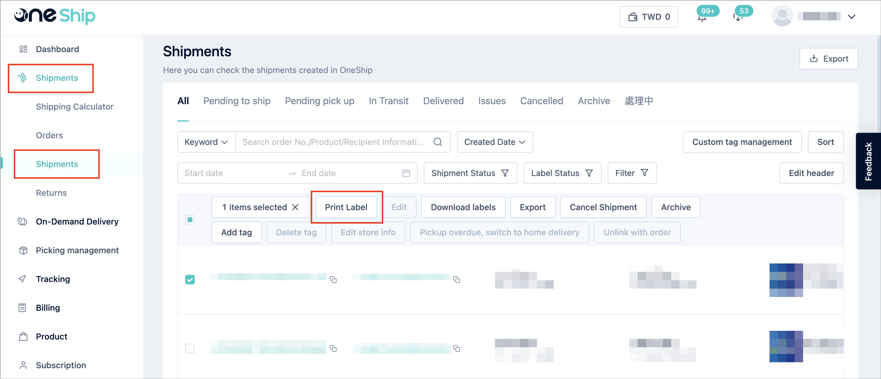Screen dimensions: 881x379
Task: Clear selection with the X icon
Action: 295,207
